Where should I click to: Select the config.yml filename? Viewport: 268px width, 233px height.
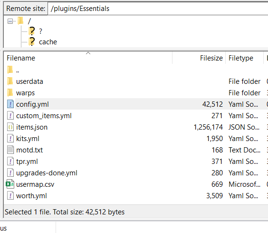pyautogui.click(x=32, y=104)
